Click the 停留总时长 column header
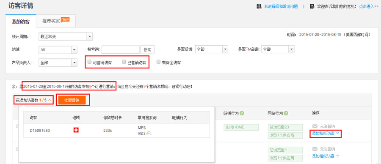 [x=113, y=118]
